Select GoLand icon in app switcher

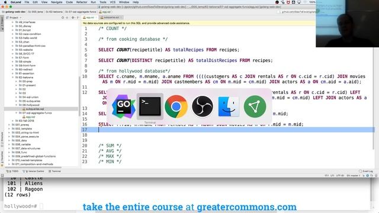tap(124, 106)
